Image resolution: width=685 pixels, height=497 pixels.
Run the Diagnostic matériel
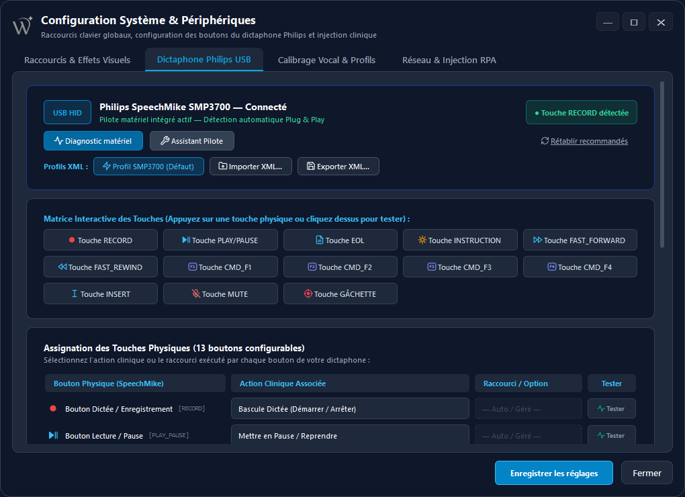click(93, 140)
